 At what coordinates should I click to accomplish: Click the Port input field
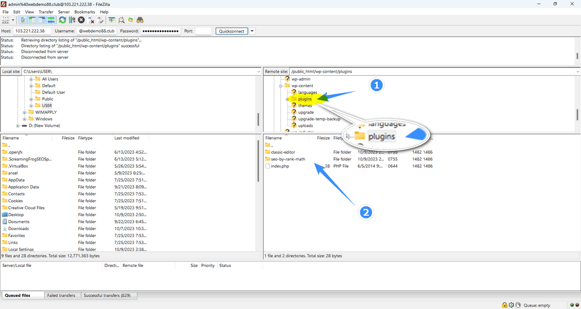click(203, 31)
